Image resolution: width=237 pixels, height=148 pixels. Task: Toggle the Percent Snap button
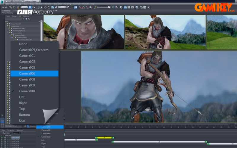pyautogui.click(x=87, y=7)
